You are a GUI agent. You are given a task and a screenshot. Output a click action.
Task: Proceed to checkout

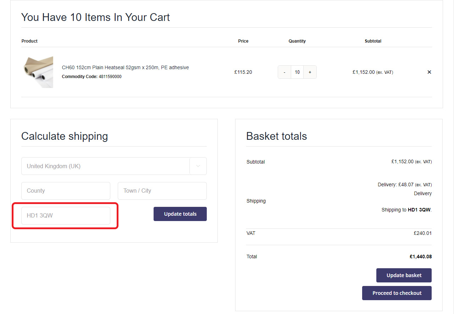pos(397,293)
